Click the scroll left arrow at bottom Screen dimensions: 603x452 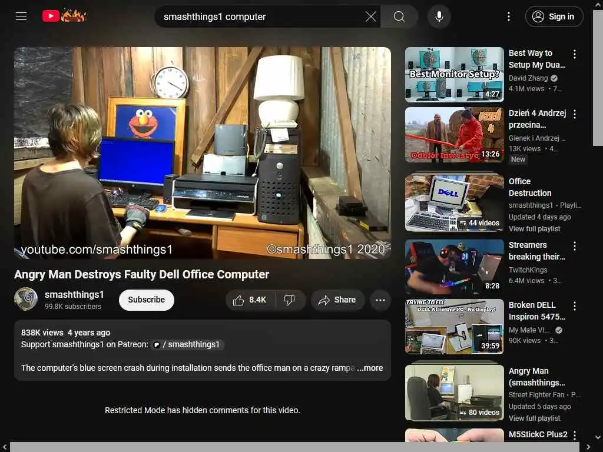tap(5, 447)
